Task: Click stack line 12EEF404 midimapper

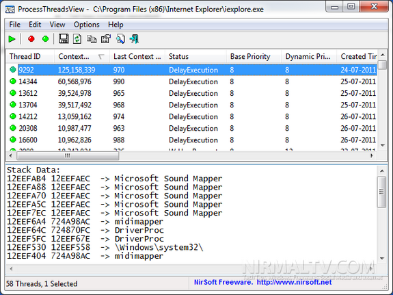Action: (x=85, y=256)
